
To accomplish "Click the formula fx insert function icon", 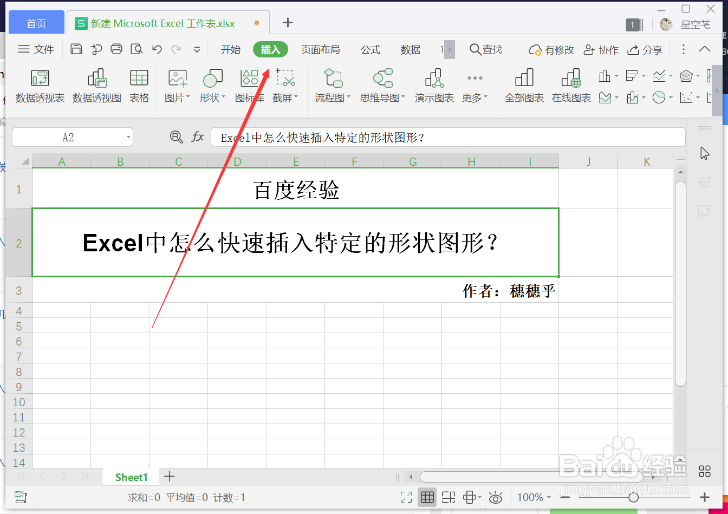I will (198, 137).
